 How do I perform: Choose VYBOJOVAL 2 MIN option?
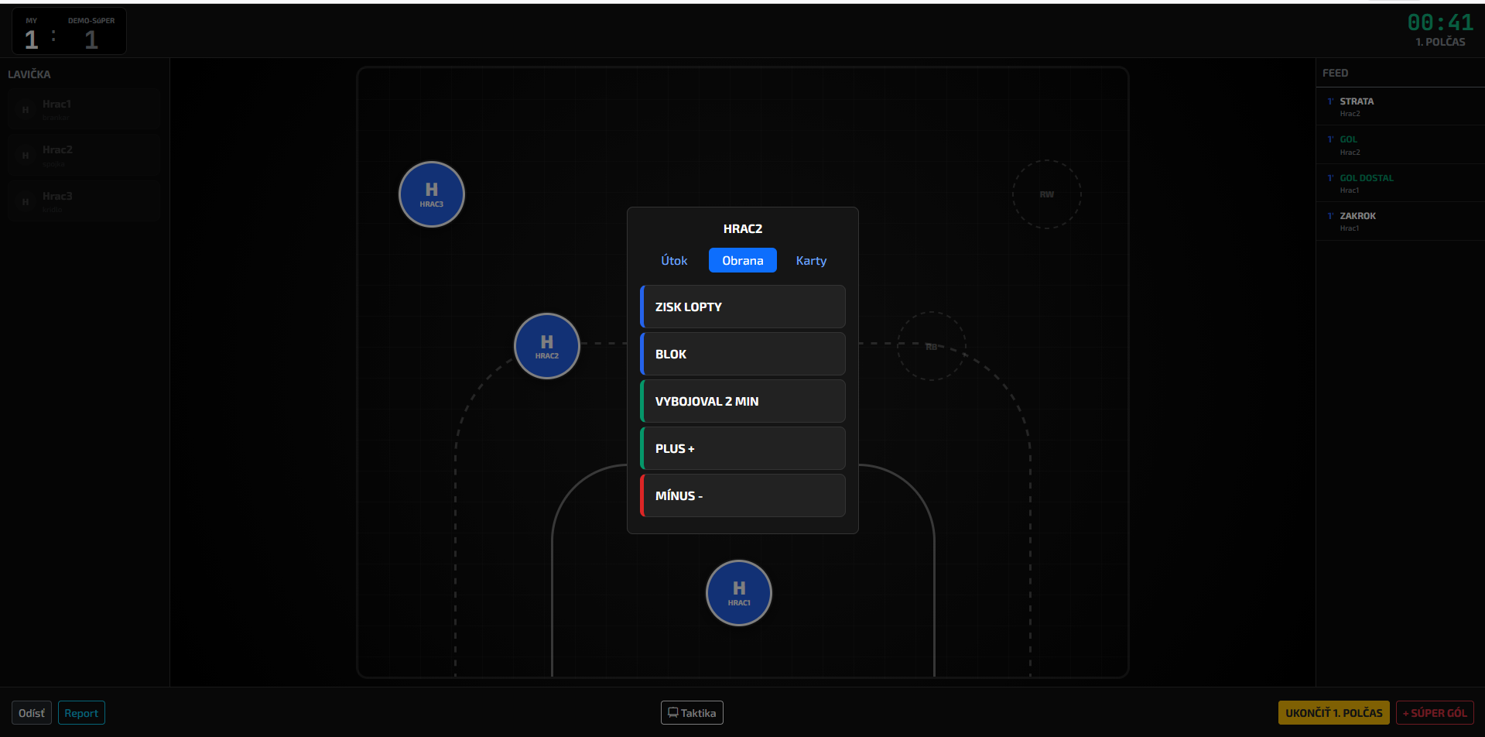[x=743, y=401]
